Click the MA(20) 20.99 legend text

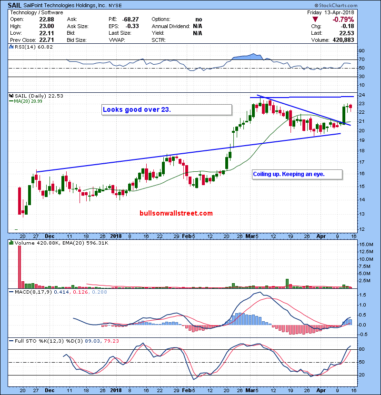[x=28, y=101]
